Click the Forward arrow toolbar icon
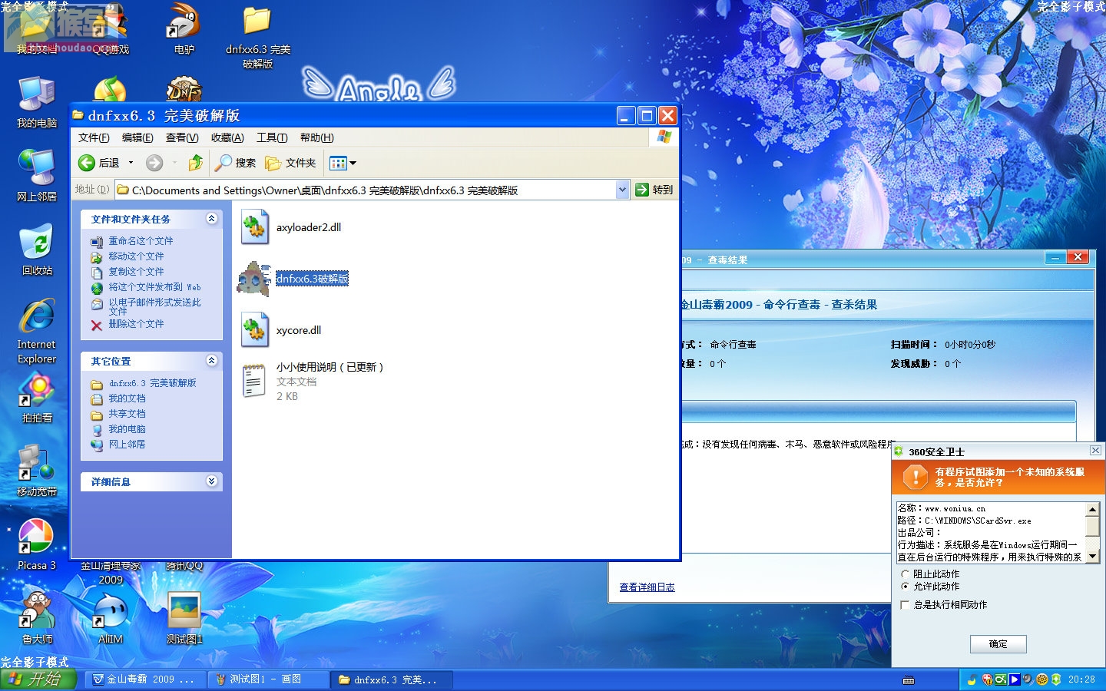The width and height of the screenshot is (1106, 691). (154, 163)
